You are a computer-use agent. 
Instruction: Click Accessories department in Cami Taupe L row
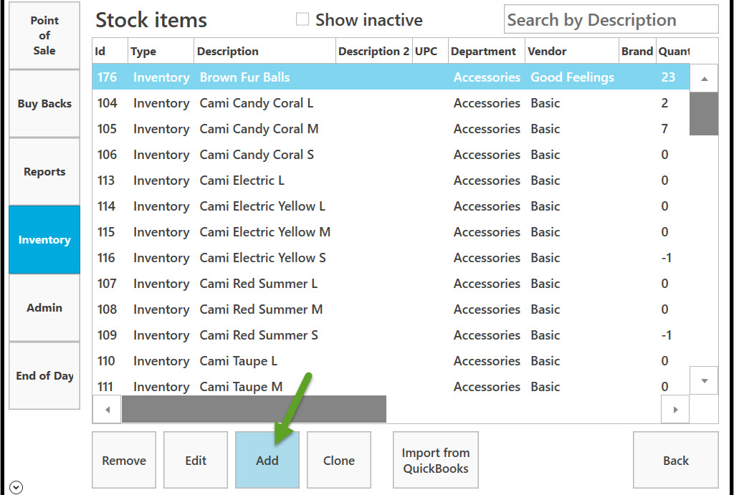(x=487, y=361)
